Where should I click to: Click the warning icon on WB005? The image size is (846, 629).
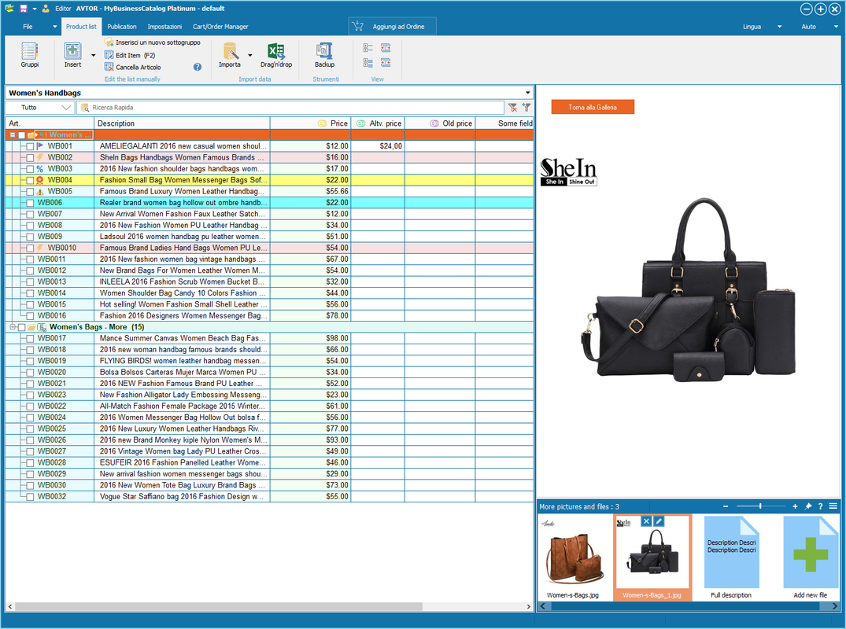click(40, 191)
